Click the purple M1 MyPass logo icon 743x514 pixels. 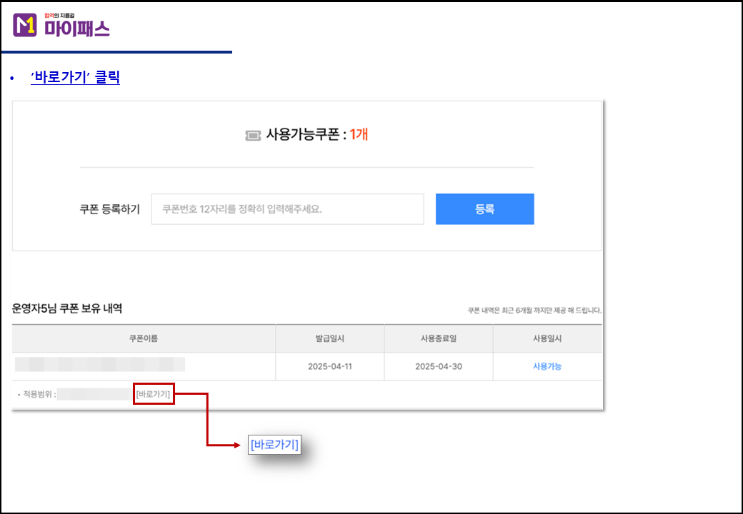pyautogui.click(x=24, y=25)
